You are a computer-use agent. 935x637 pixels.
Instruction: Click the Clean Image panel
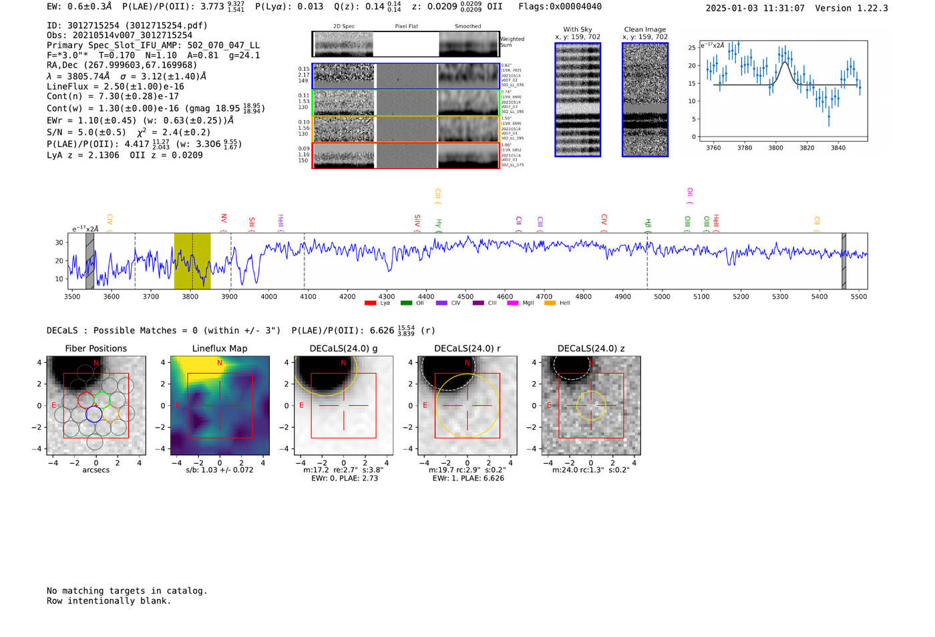coord(645,100)
